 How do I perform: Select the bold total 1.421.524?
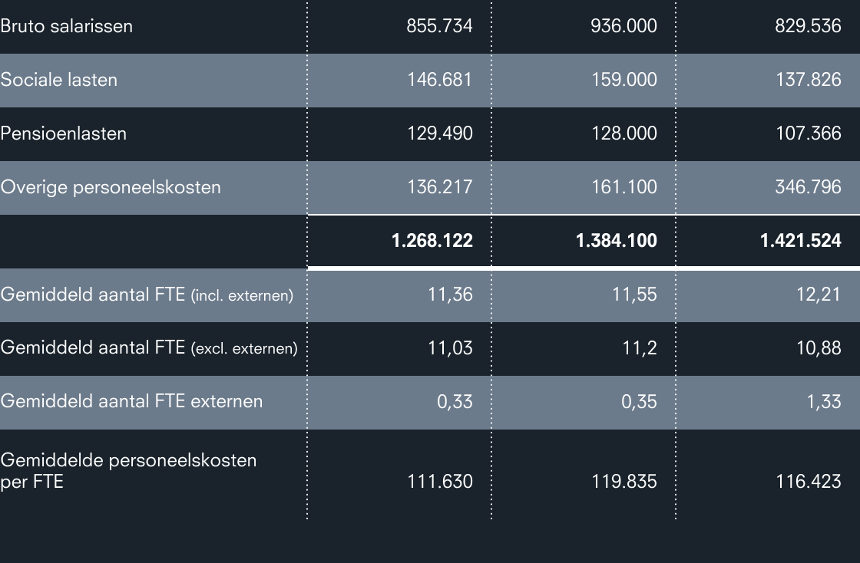click(800, 241)
